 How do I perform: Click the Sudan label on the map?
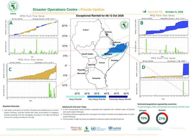(x=86, y=30)
